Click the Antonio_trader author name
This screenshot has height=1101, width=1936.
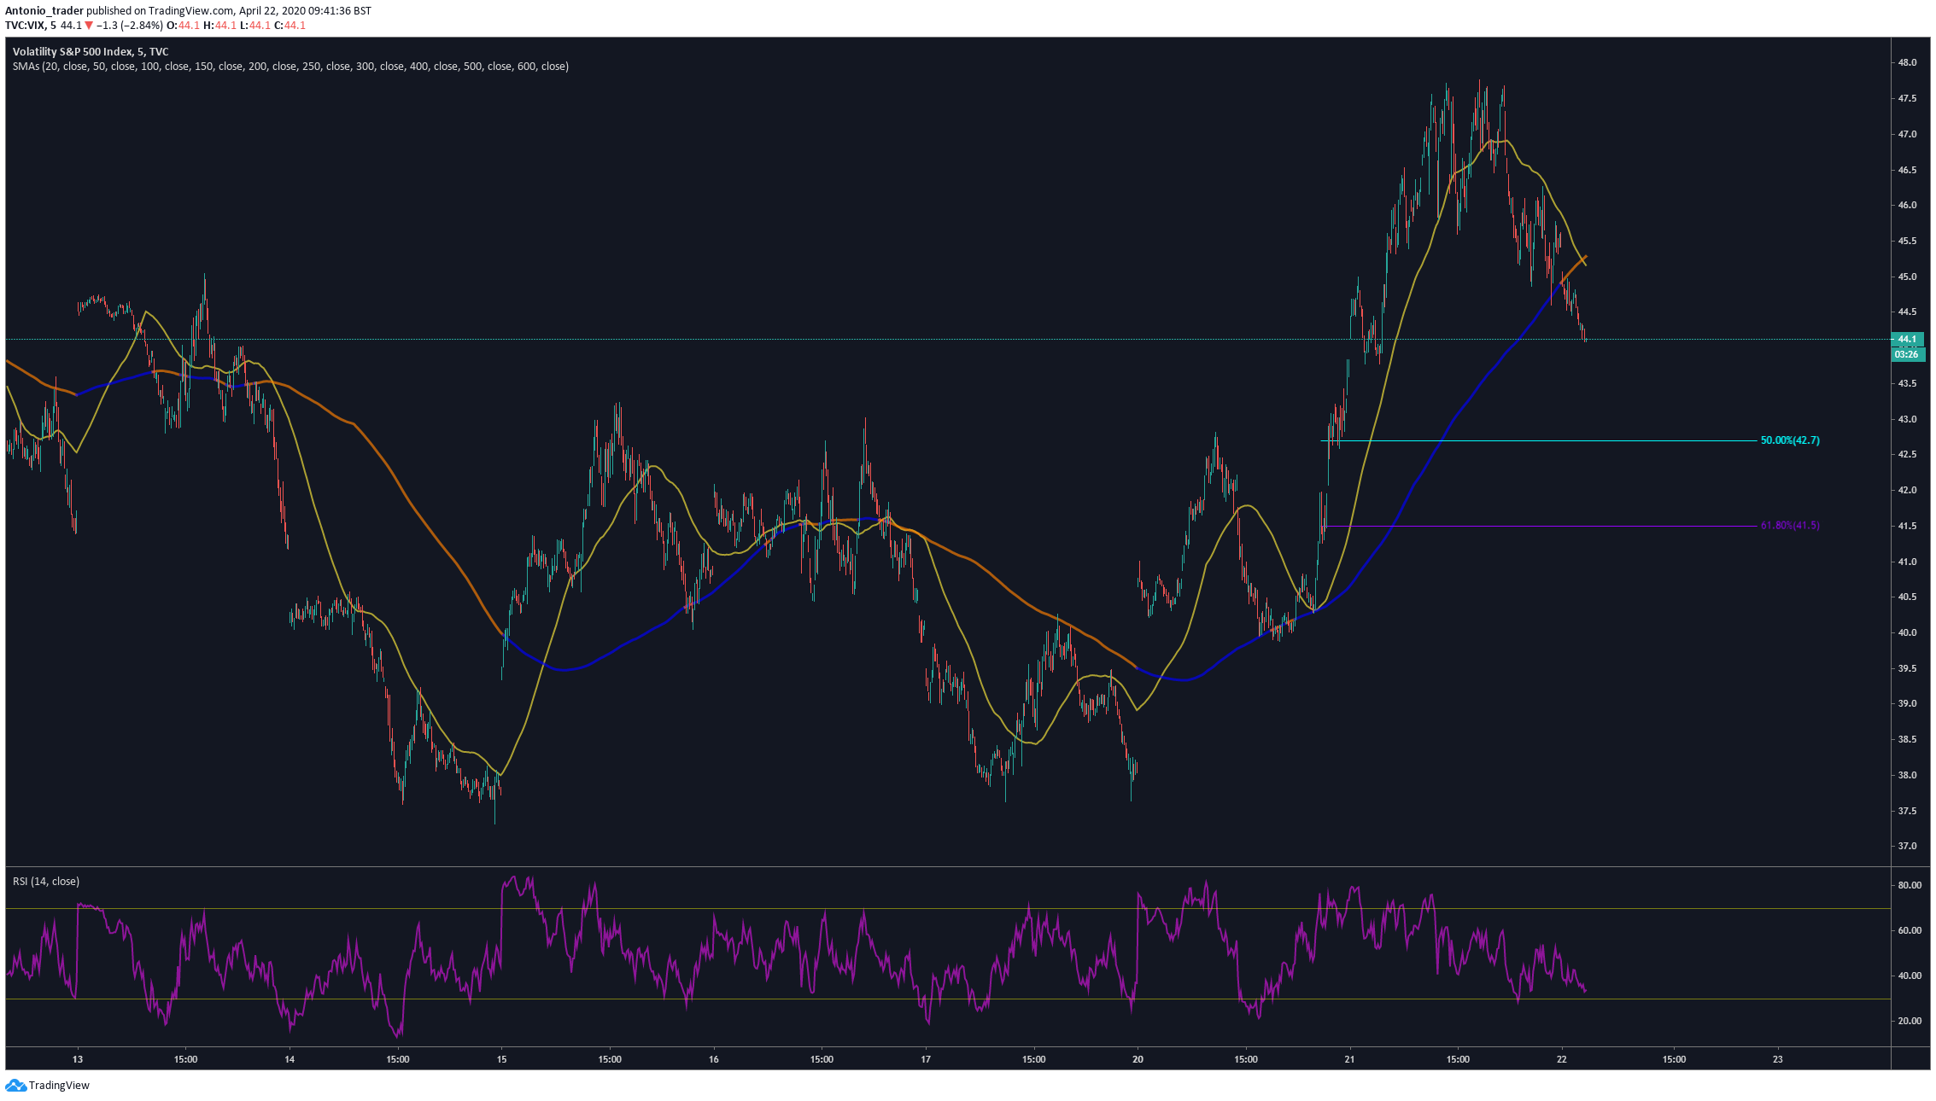click(44, 11)
